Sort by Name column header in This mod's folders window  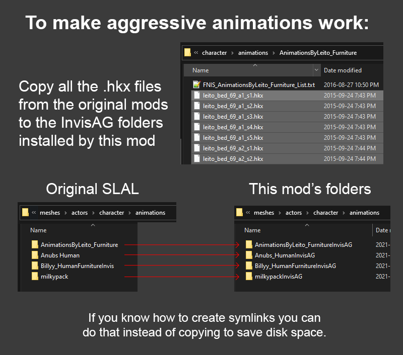point(252,230)
